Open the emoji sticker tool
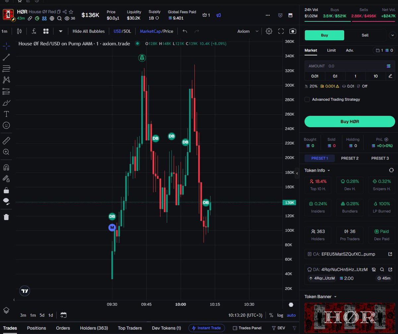398x334 pixels. click(x=6, y=125)
